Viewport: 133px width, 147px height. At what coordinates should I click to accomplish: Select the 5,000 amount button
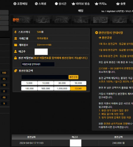[29, 83]
